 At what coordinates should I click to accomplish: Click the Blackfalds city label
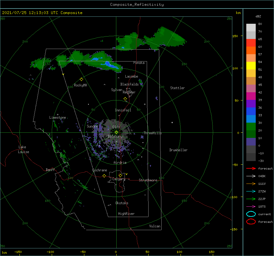(129, 84)
